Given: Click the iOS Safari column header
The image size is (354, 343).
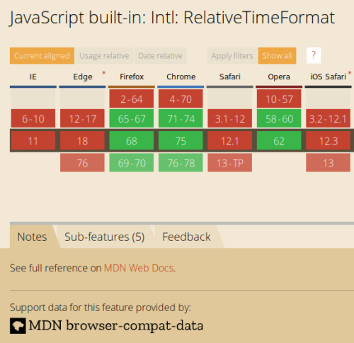Looking at the screenshot, I should [x=328, y=77].
